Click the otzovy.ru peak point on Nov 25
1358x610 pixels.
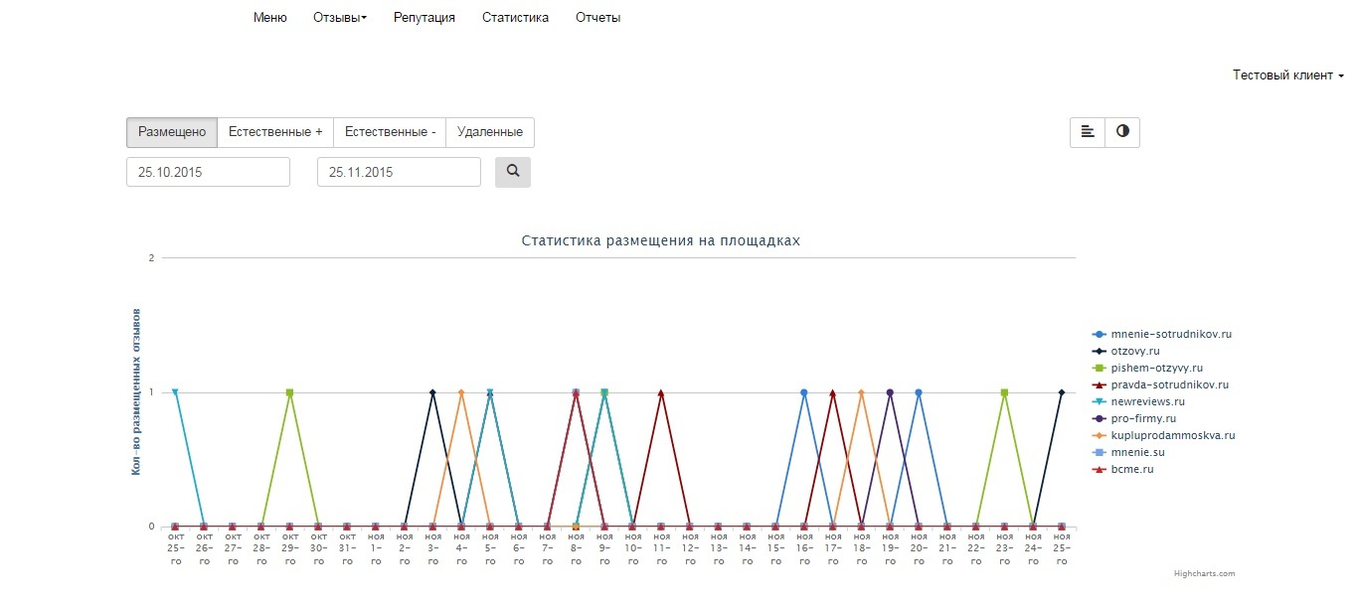pos(1062,392)
